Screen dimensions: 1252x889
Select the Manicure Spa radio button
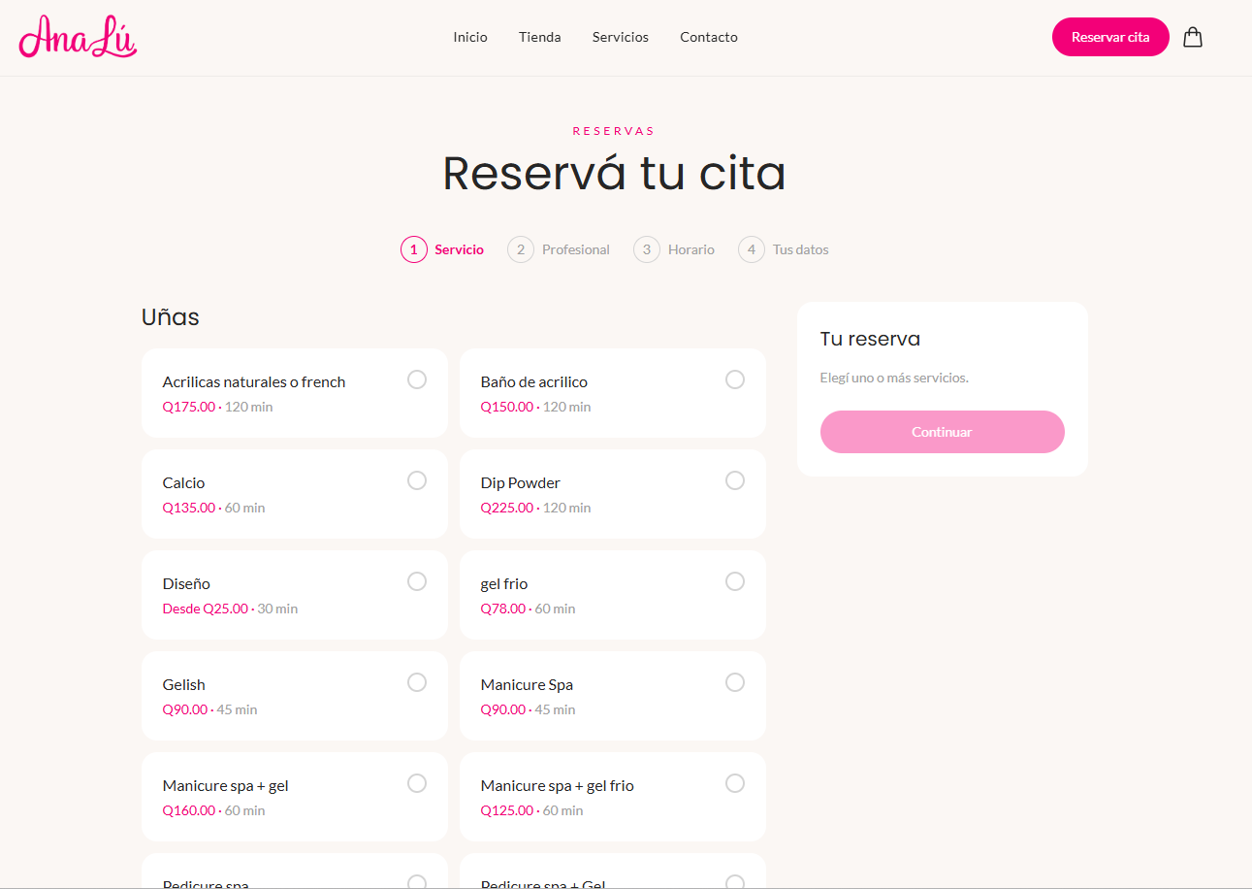(735, 682)
